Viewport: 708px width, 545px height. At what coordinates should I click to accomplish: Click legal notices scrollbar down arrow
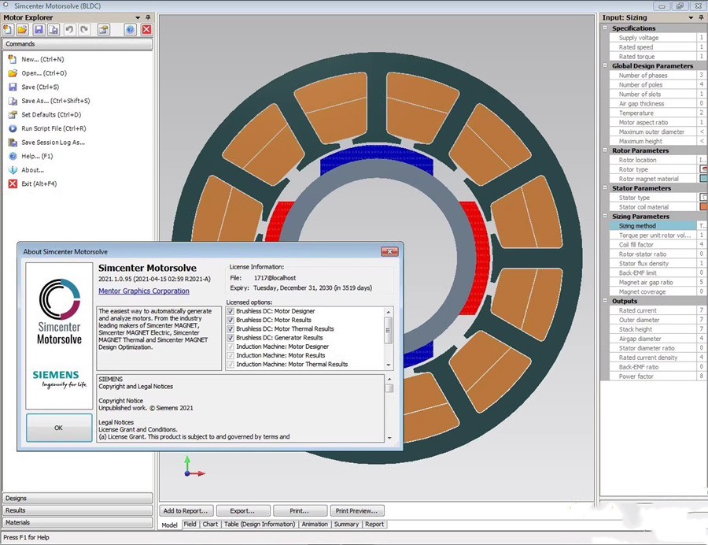[389, 438]
